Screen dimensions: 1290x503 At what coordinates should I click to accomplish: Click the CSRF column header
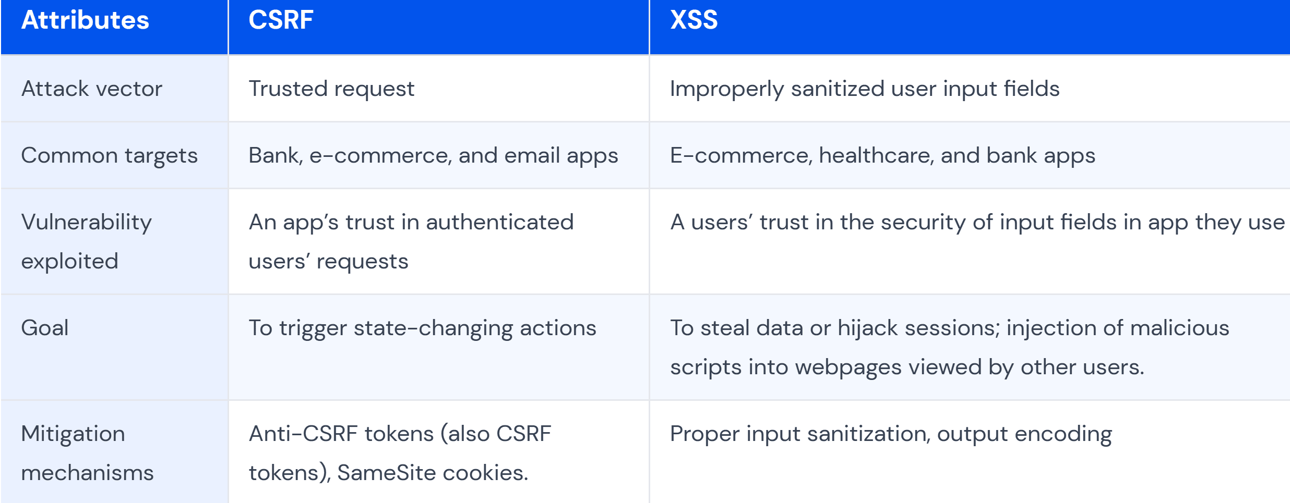point(281,21)
